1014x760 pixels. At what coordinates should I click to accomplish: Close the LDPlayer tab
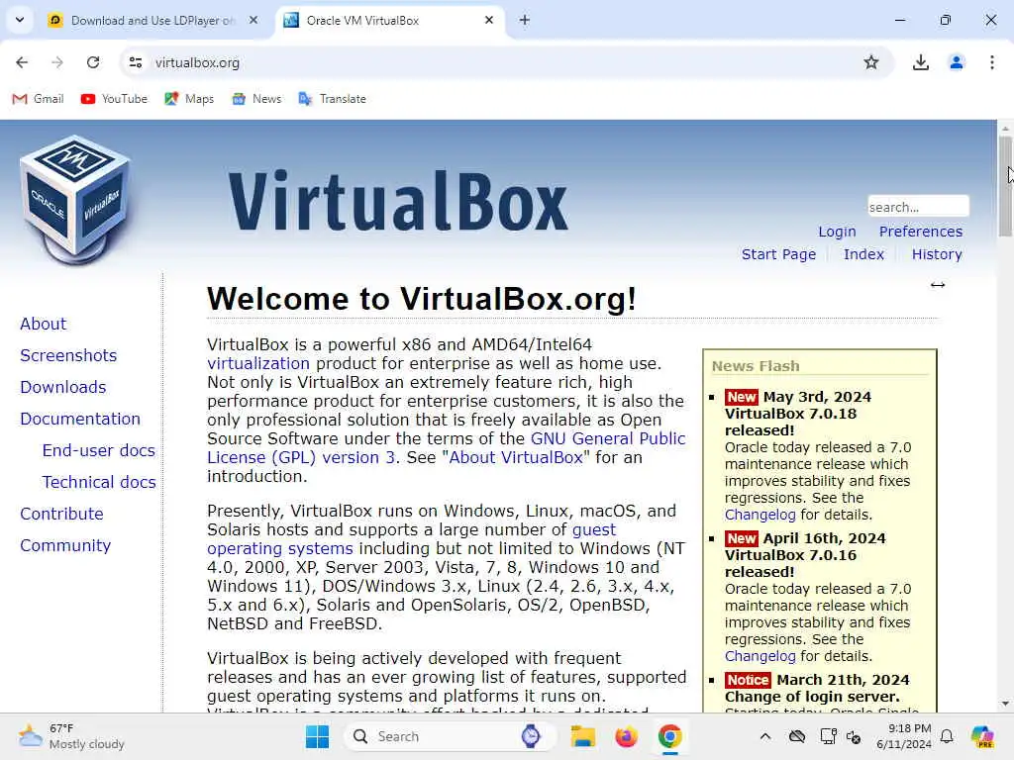pos(253,20)
